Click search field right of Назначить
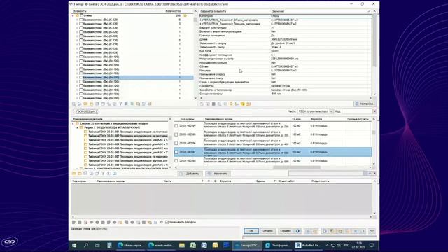 (325, 174)
